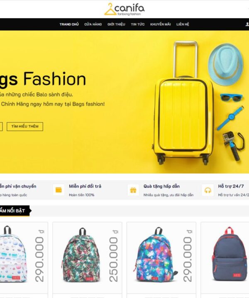Go to GIỚI THIỆU page
The height and width of the screenshot is (298, 249).
click(116, 24)
